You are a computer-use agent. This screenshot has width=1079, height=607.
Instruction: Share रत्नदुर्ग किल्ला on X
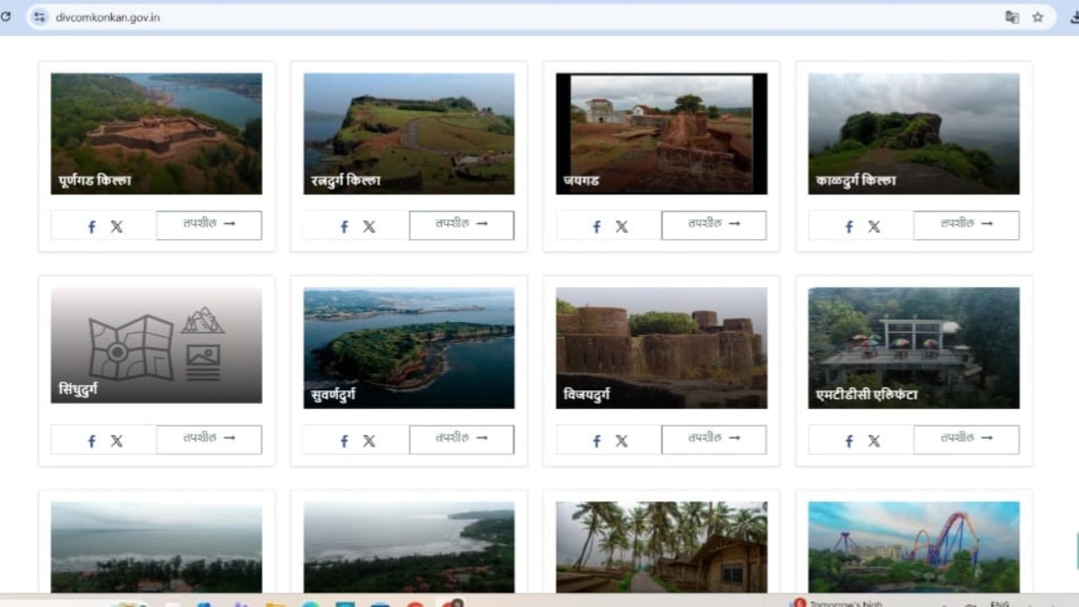370,226
